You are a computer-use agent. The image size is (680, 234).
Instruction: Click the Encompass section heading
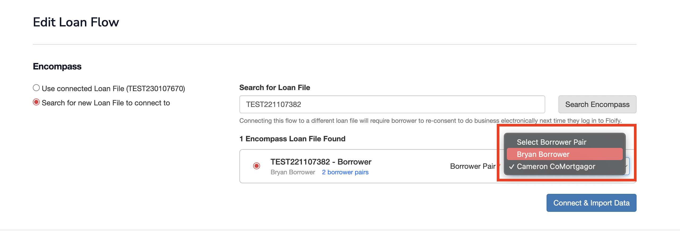tap(57, 66)
